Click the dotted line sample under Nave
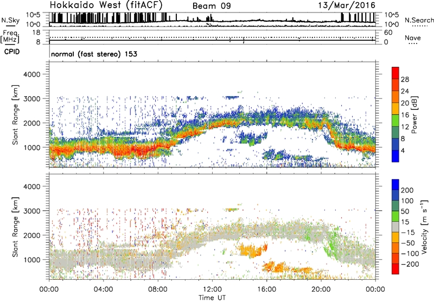434x301 pixels. pyautogui.click(x=413, y=44)
